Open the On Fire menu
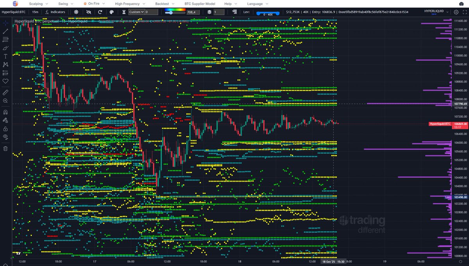The height and width of the screenshot is (266, 469). pos(95,4)
